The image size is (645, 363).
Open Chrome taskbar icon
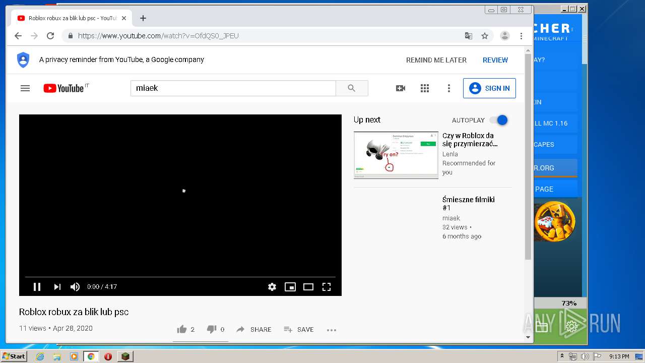point(91,356)
